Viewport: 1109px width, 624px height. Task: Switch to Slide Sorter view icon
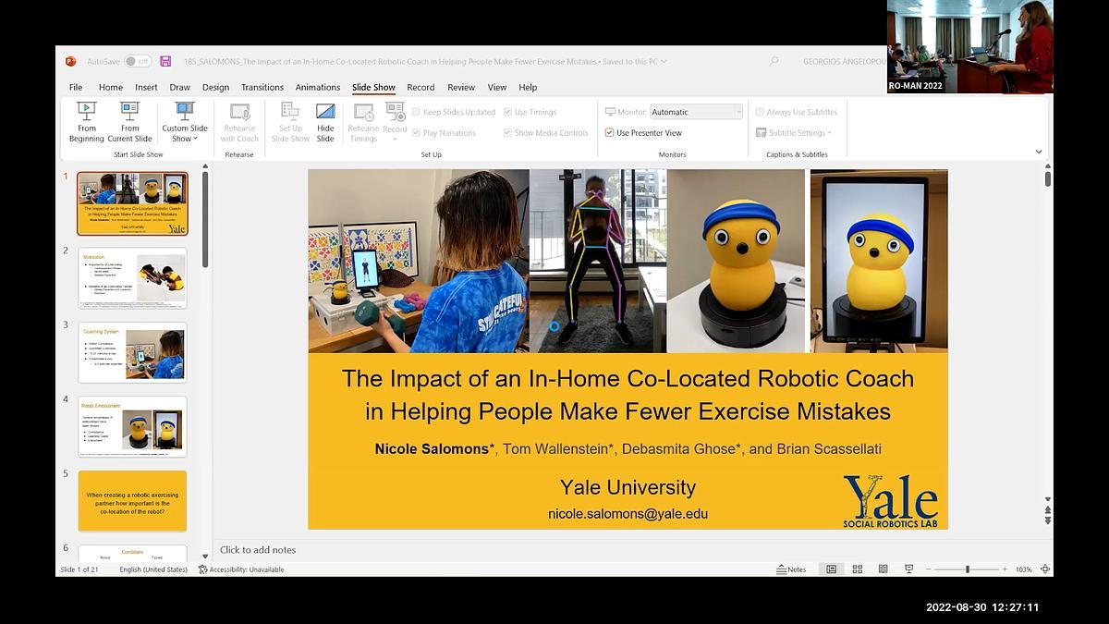click(x=857, y=569)
